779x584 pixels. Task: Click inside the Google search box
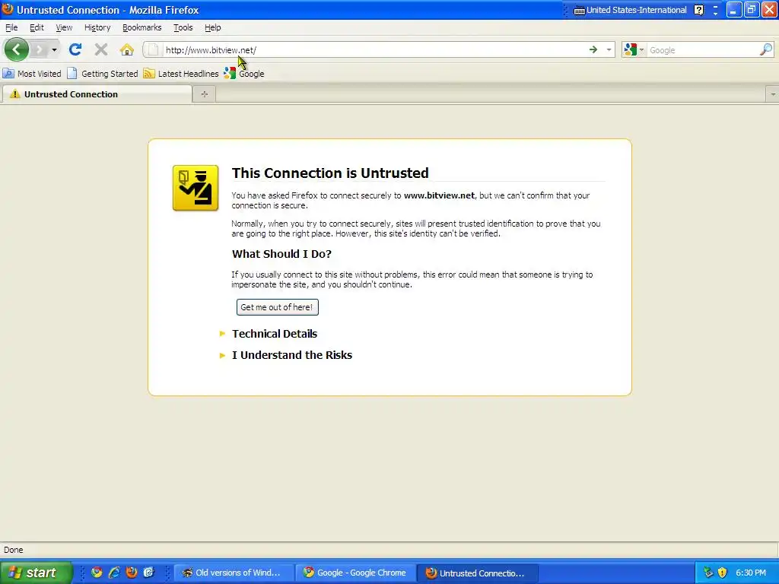(x=703, y=49)
